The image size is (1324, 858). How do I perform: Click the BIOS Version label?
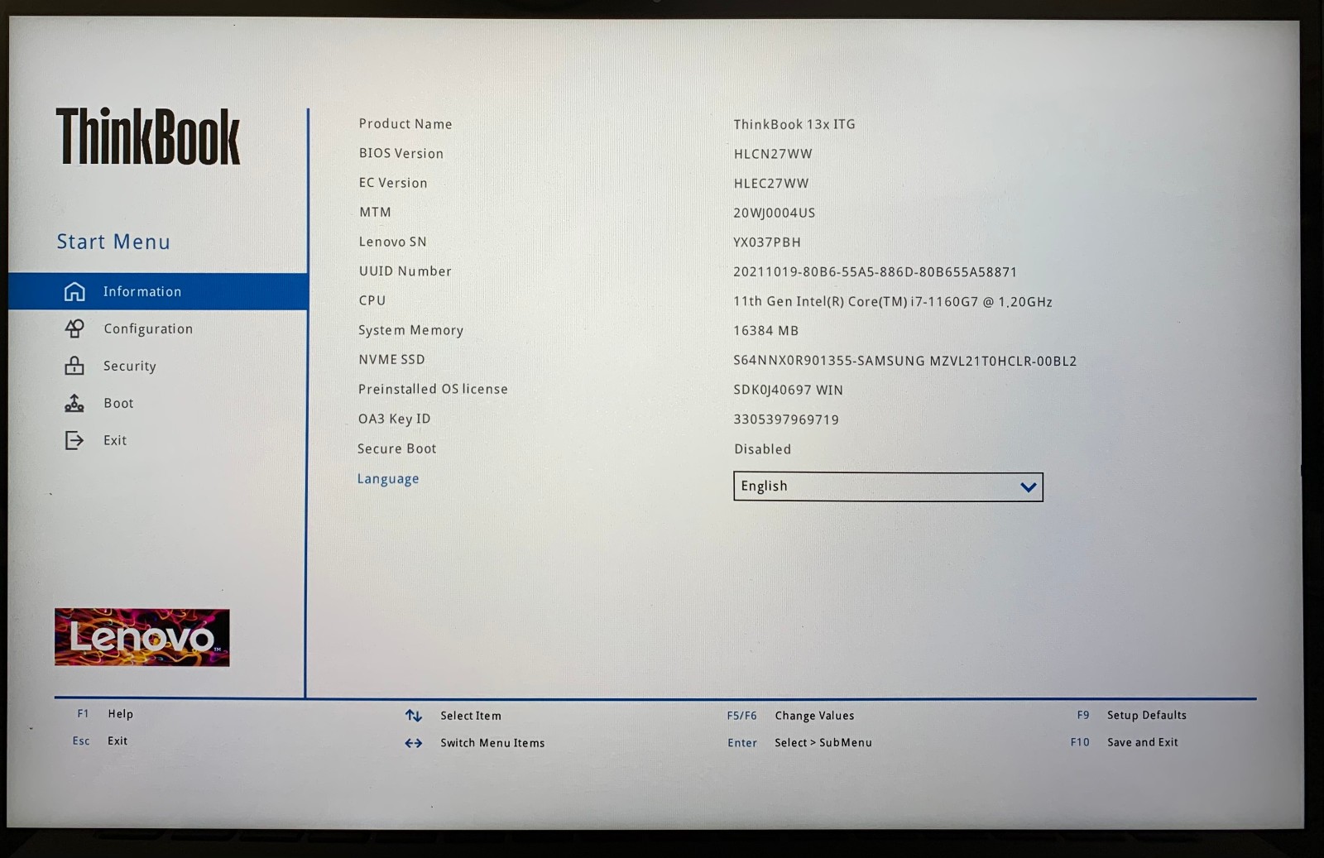point(401,154)
